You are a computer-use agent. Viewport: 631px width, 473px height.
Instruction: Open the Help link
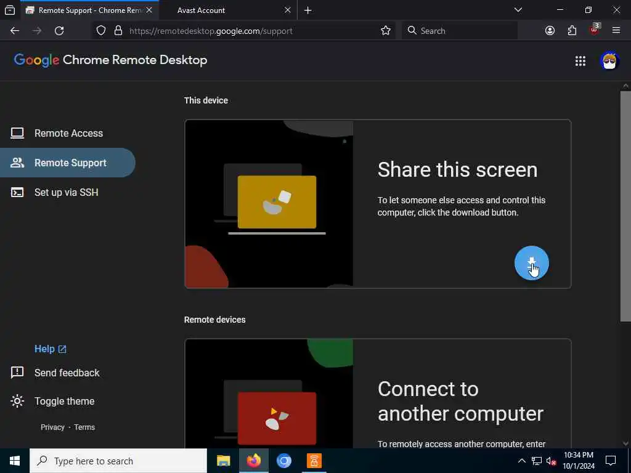[x=51, y=349]
